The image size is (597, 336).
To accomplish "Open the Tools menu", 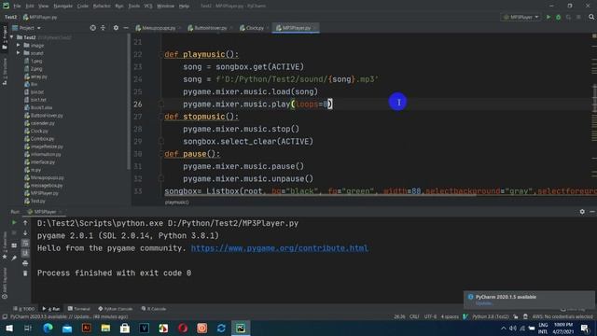I will 133,7.
